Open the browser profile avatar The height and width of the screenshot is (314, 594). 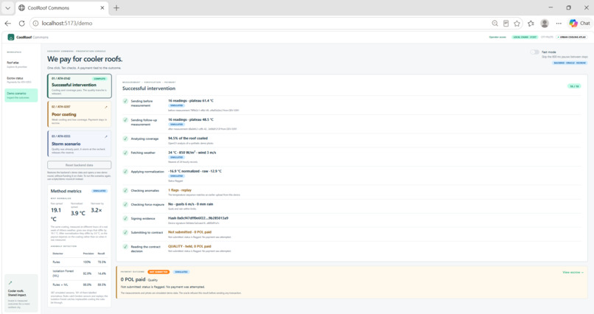[x=545, y=23]
